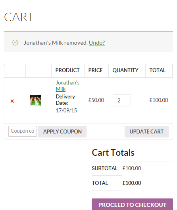Click the Total column header

158,70
